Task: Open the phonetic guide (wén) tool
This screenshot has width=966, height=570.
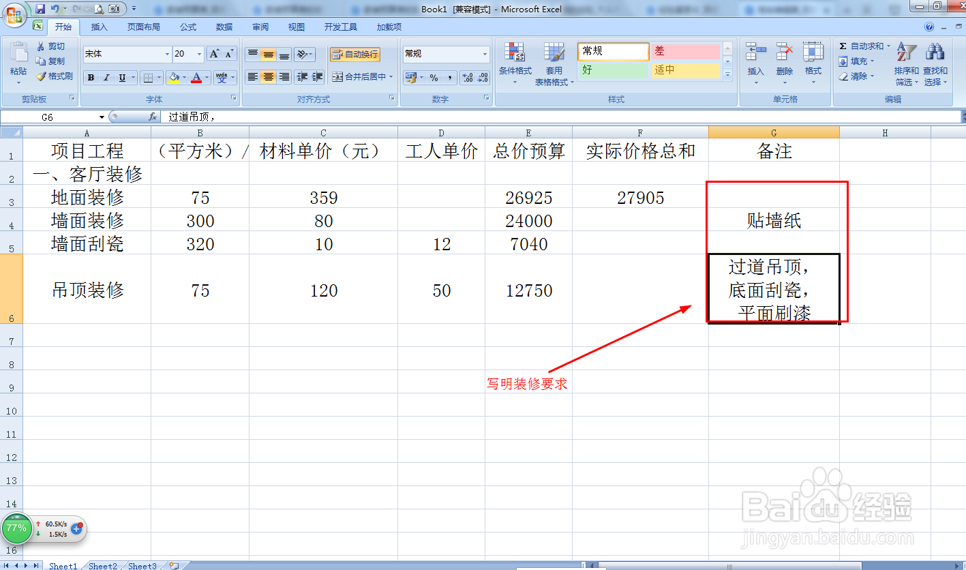Action: pyautogui.click(x=222, y=78)
